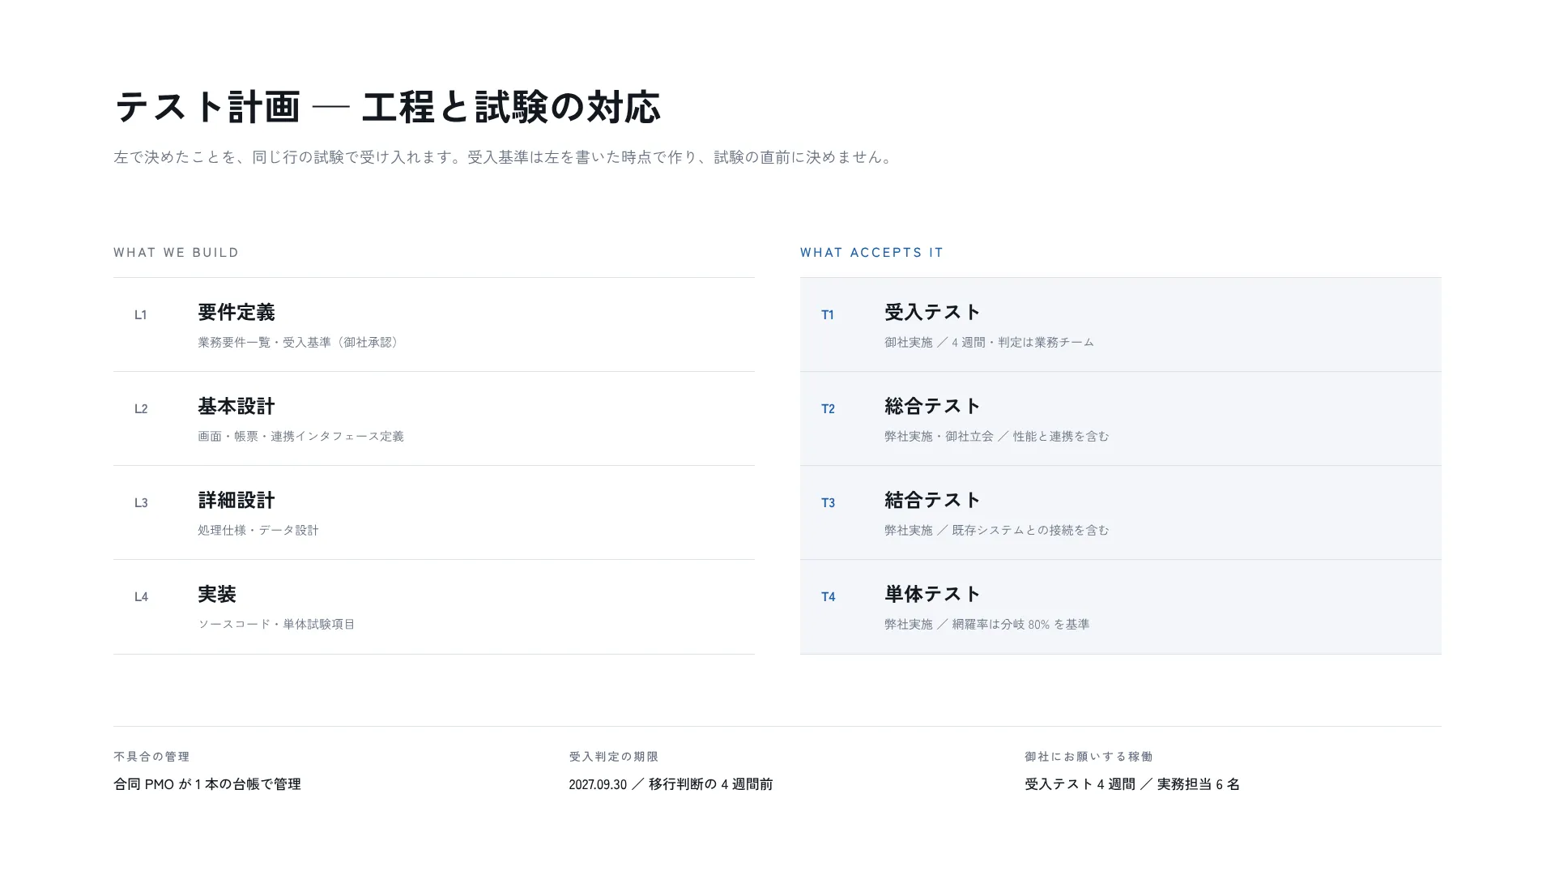Image resolution: width=1555 pixels, height=875 pixels.
Task: Select the L1 label
Action: (141, 315)
